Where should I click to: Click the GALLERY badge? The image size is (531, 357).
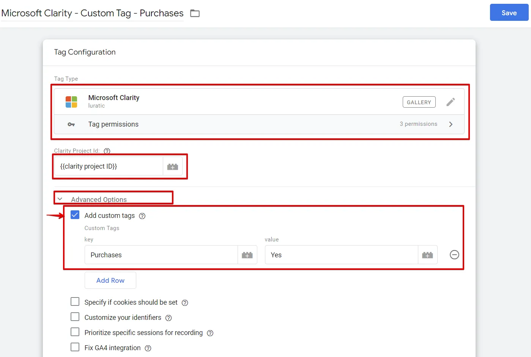click(419, 102)
